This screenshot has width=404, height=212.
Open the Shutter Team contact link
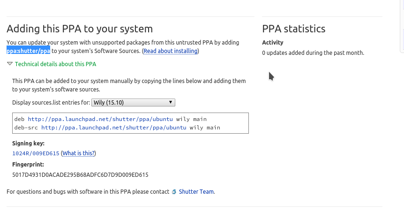tap(196, 192)
